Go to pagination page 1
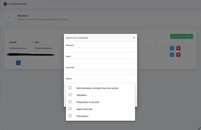 (x=18, y=63)
